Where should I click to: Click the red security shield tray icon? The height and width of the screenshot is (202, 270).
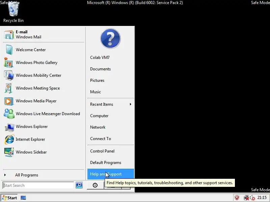pos(237,198)
